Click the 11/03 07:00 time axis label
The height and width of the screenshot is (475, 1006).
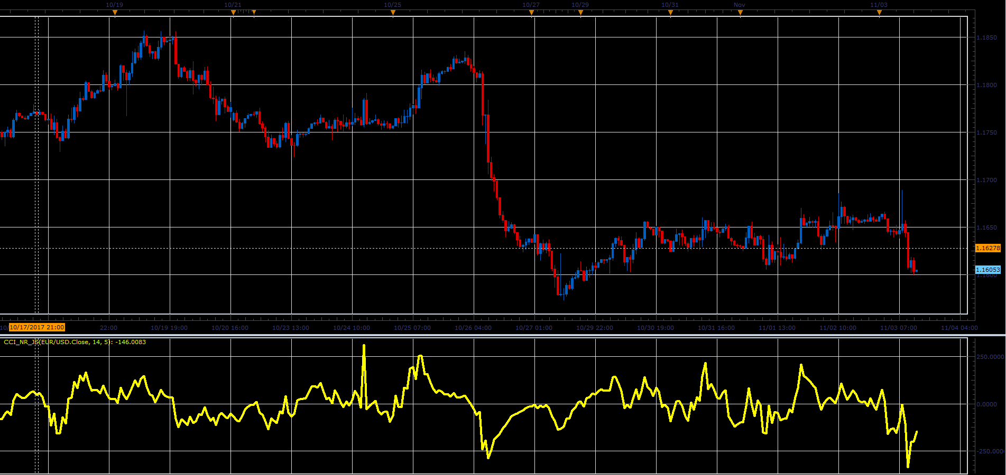(x=899, y=328)
